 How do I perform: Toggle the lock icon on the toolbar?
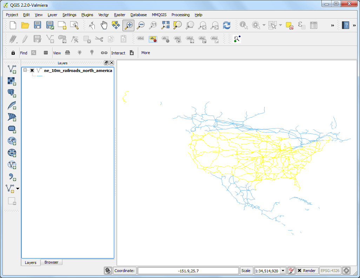pyautogui.click(x=13, y=53)
